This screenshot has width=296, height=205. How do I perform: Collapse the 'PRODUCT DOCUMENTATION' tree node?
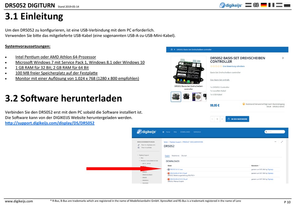click(x=140, y=161)
